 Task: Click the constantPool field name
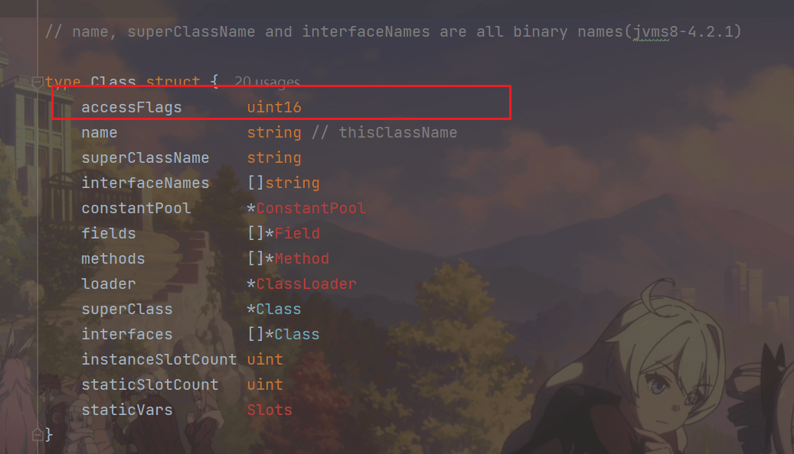click(x=136, y=208)
